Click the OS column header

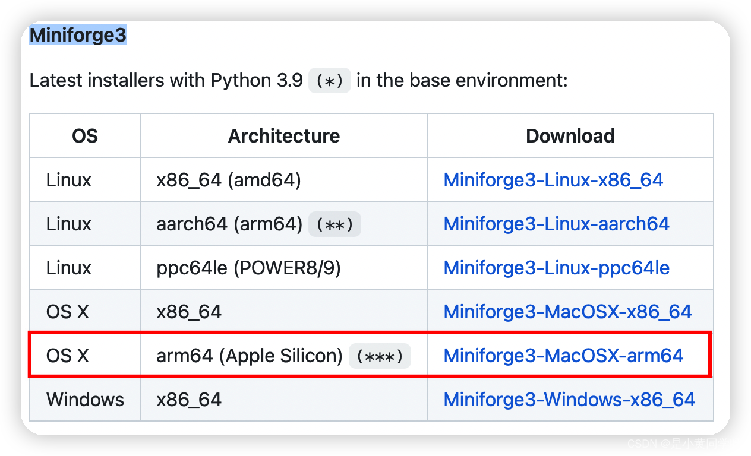(x=85, y=136)
